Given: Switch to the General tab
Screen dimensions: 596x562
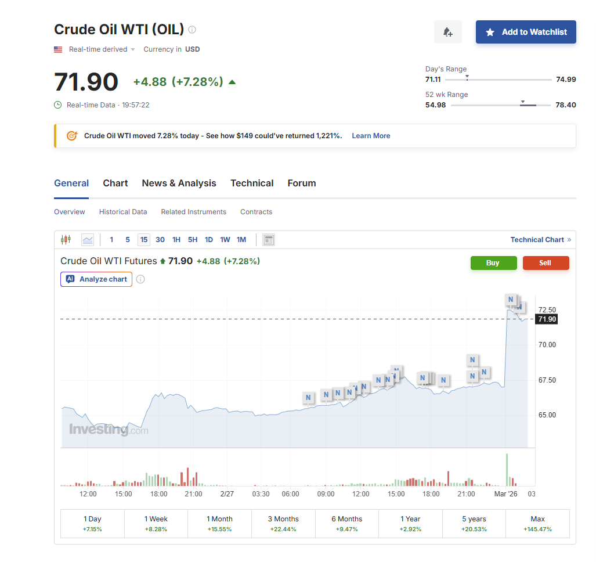Looking at the screenshot, I should pos(71,183).
